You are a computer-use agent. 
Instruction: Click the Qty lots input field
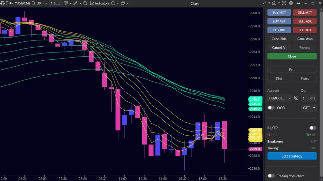coord(309,98)
